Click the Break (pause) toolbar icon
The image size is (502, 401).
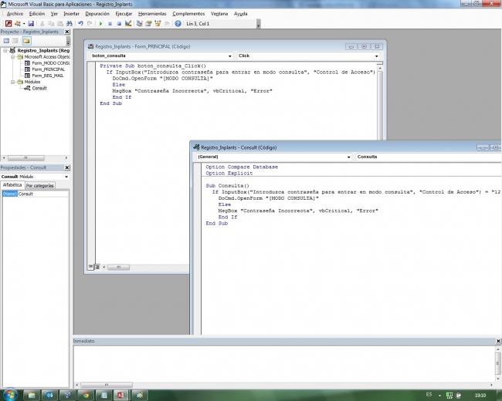click(110, 23)
